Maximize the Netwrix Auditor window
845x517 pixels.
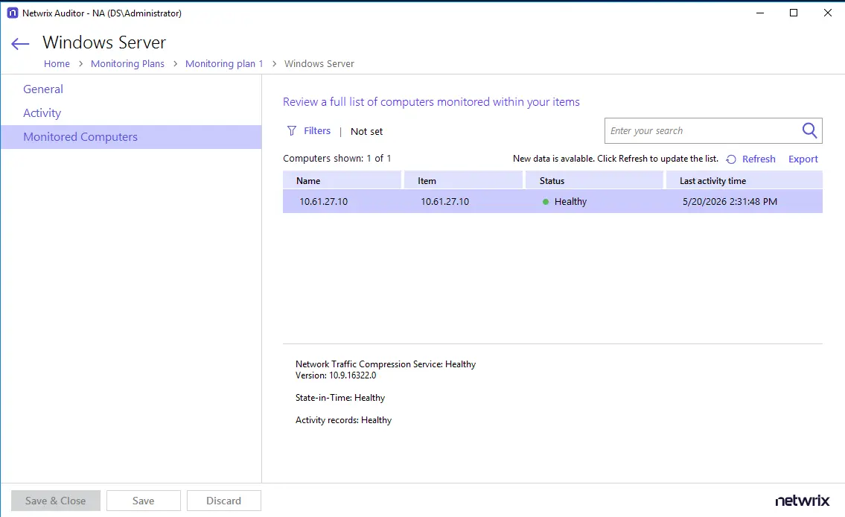point(794,13)
